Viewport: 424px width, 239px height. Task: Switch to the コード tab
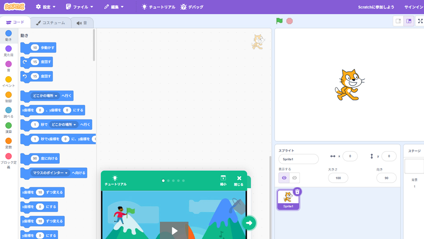(x=15, y=22)
